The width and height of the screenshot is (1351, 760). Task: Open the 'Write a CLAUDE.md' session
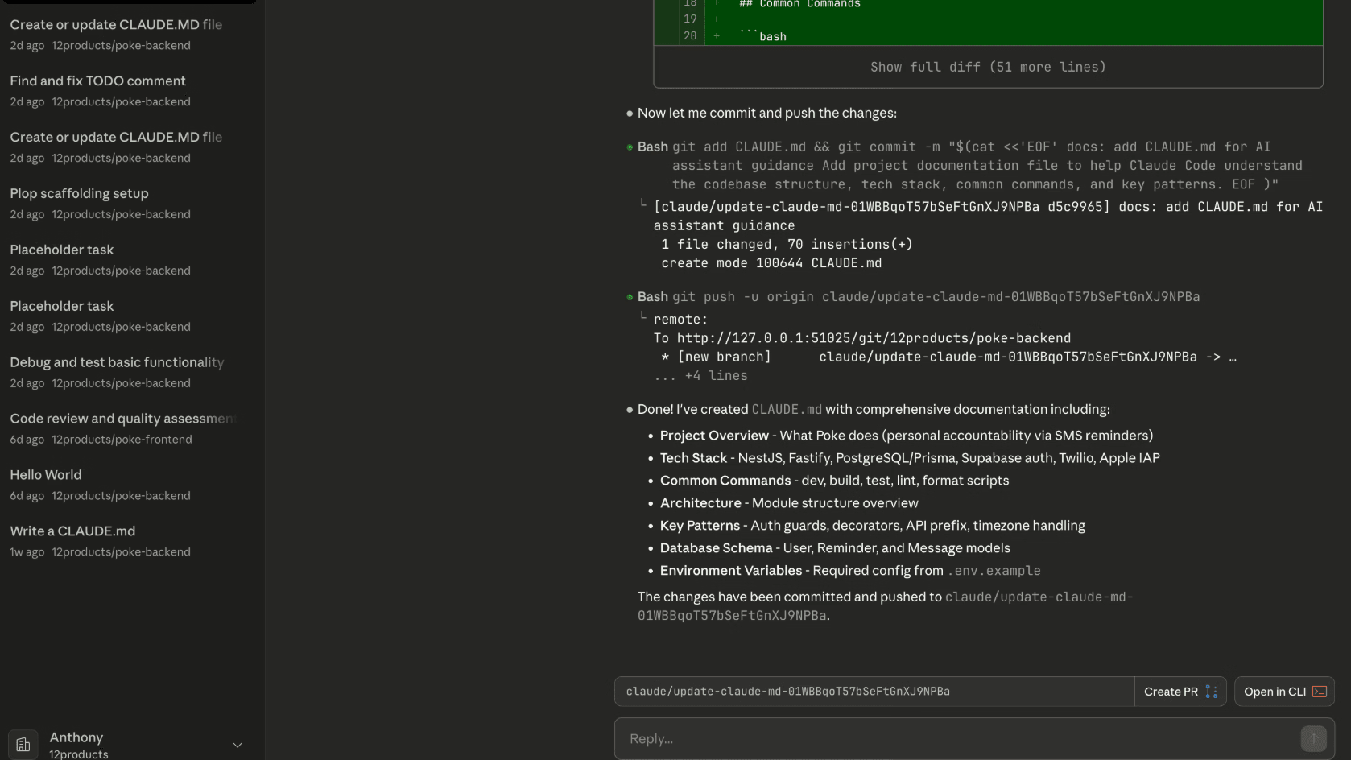click(129, 541)
